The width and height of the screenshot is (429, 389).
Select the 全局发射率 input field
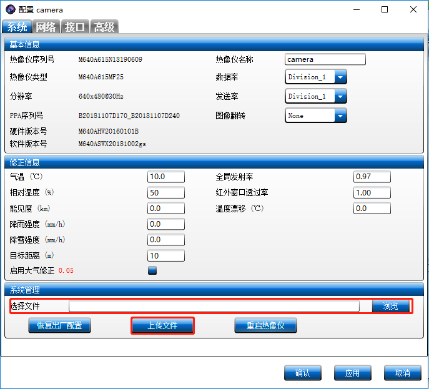[372, 177]
